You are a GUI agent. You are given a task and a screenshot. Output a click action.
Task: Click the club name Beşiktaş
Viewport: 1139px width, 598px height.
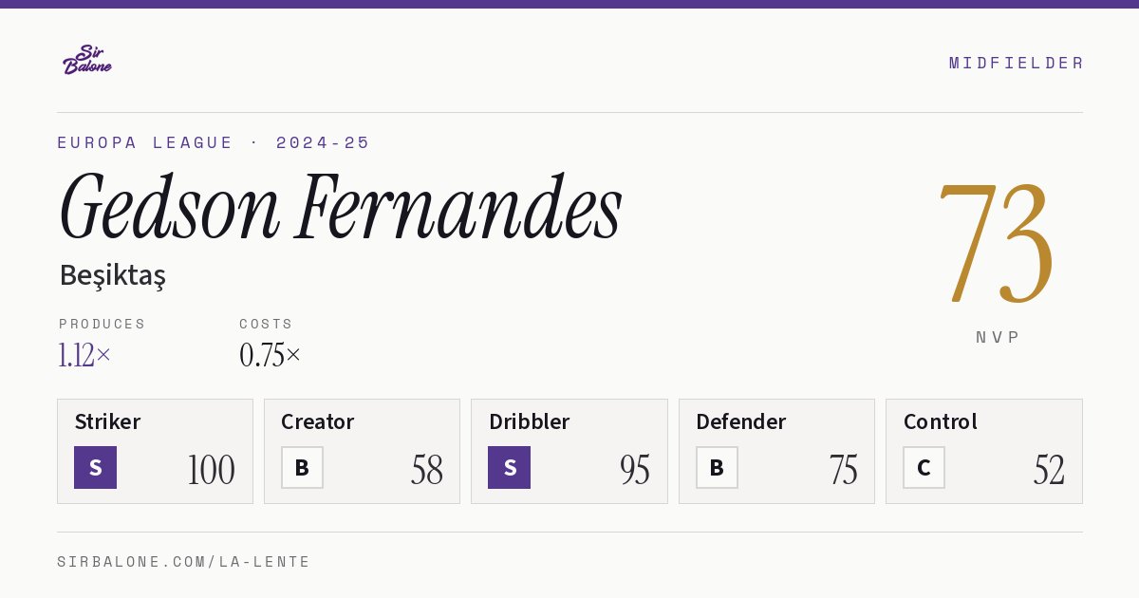112,275
